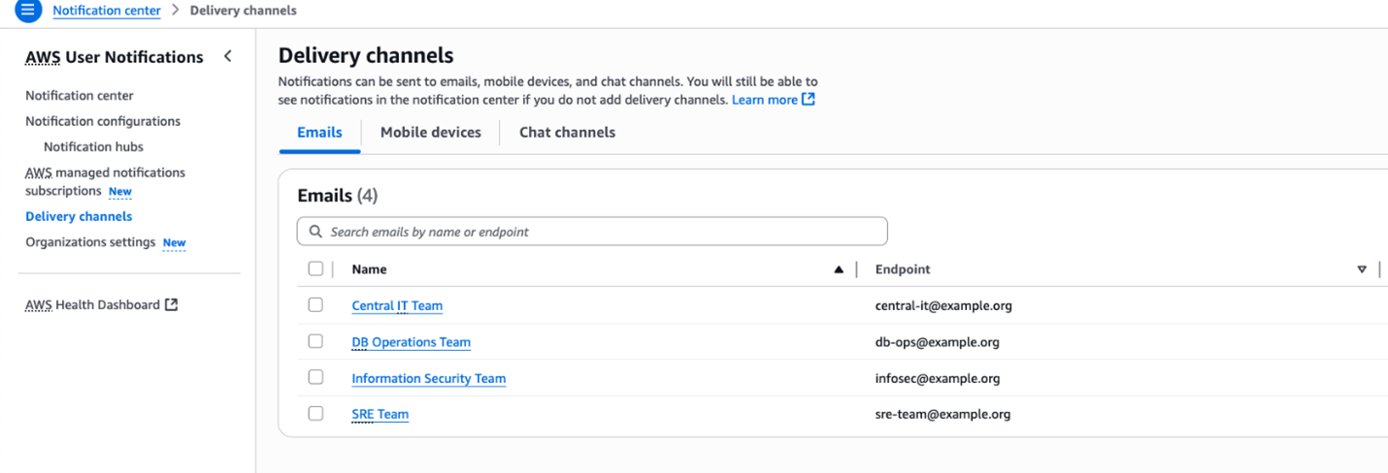
Task: Select all emails with header checkbox
Action: 315,268
